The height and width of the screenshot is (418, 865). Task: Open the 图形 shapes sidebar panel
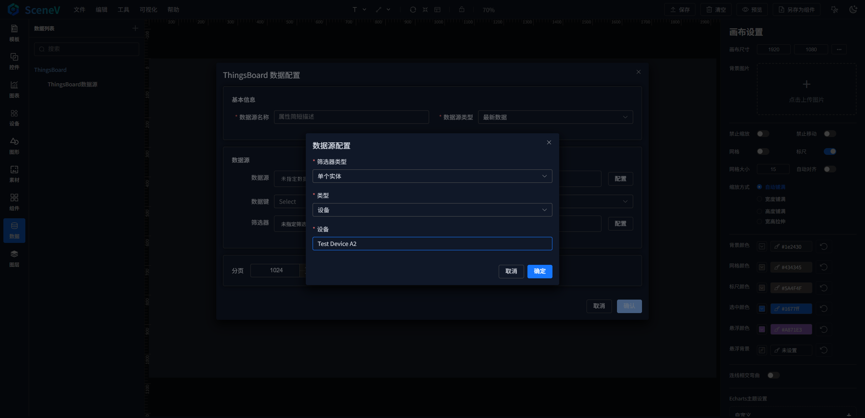point(14,146)
